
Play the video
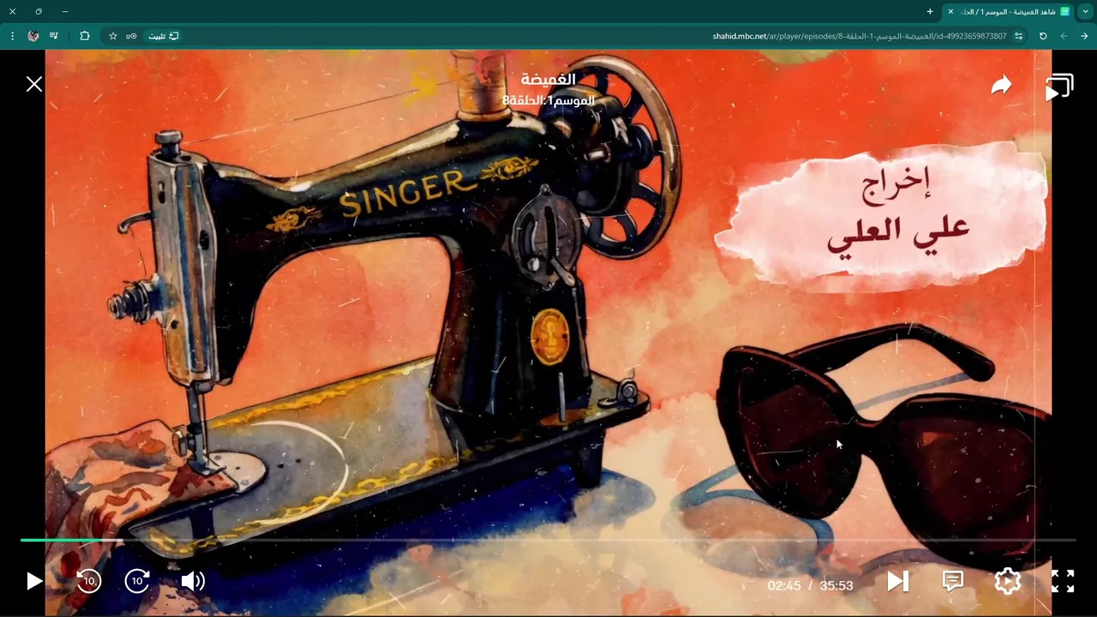[33, 581]
